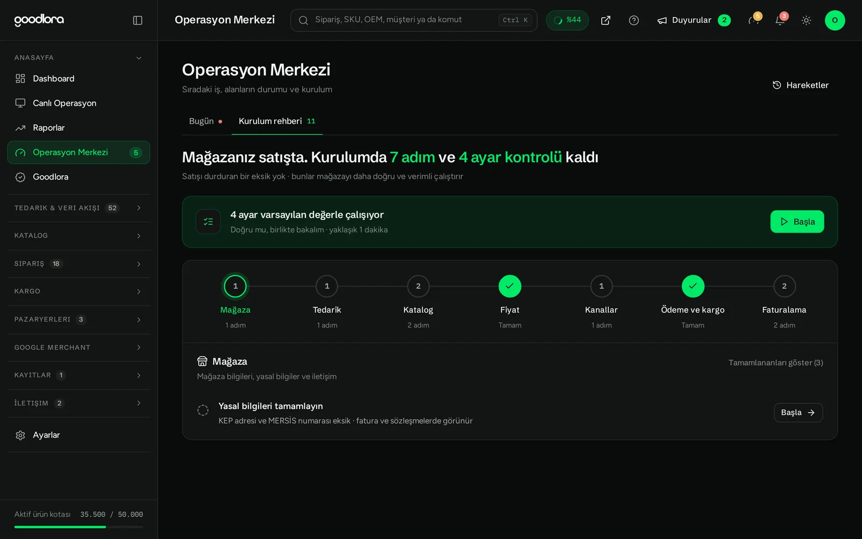This screenshot has height=539, width=862.
Task: Collapse the sidebar with the panel icon
Action: 137,20
